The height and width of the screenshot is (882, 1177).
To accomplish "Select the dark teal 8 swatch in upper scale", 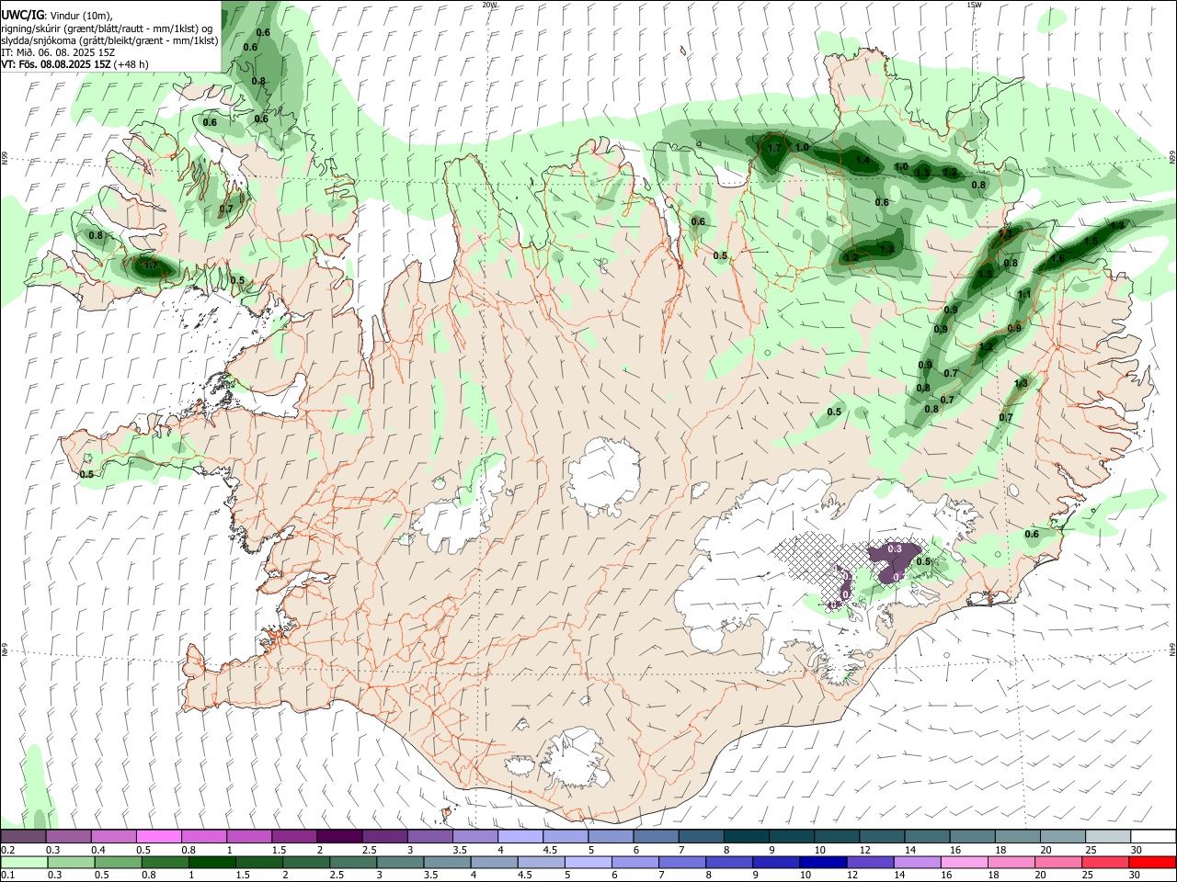I will click(x=747, y=837).
